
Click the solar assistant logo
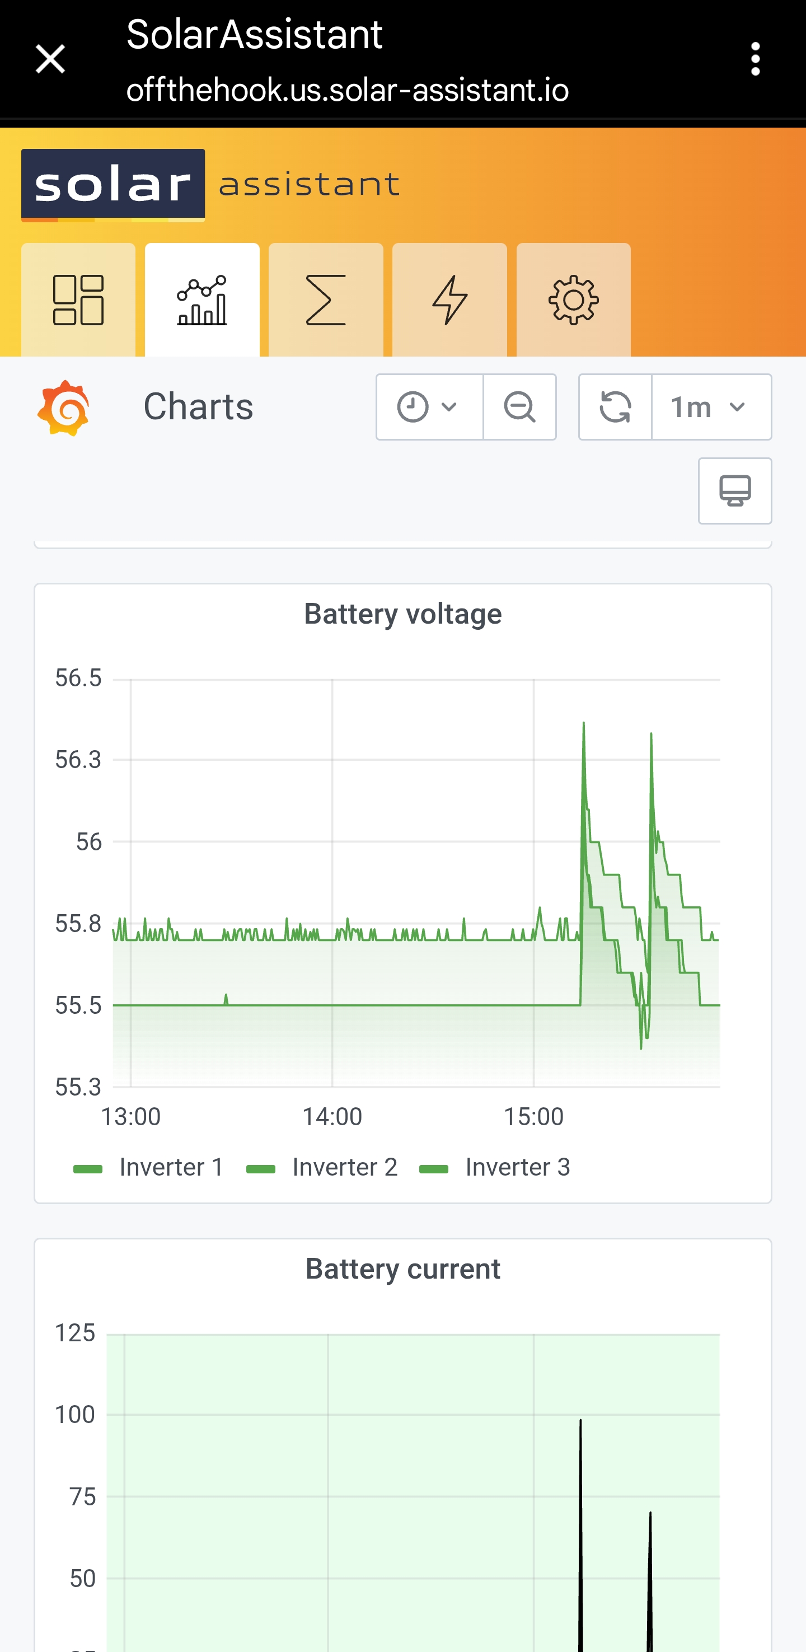(x=210, y=185)
